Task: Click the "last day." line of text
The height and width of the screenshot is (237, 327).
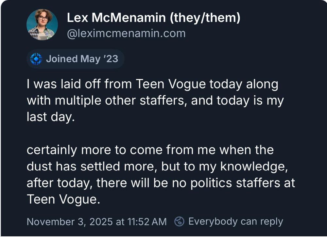Action: tap(51, 117)
